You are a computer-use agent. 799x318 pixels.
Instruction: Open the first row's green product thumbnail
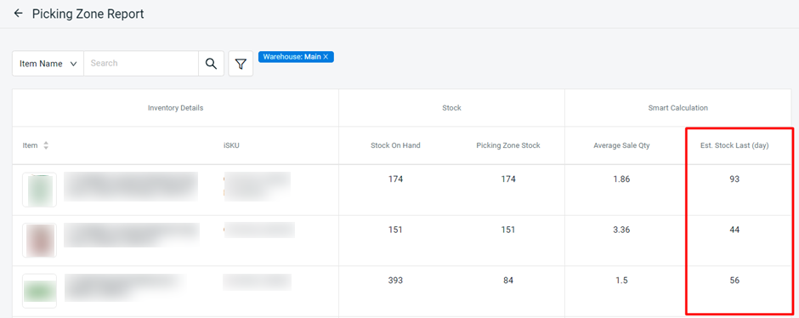click(39, 190)
